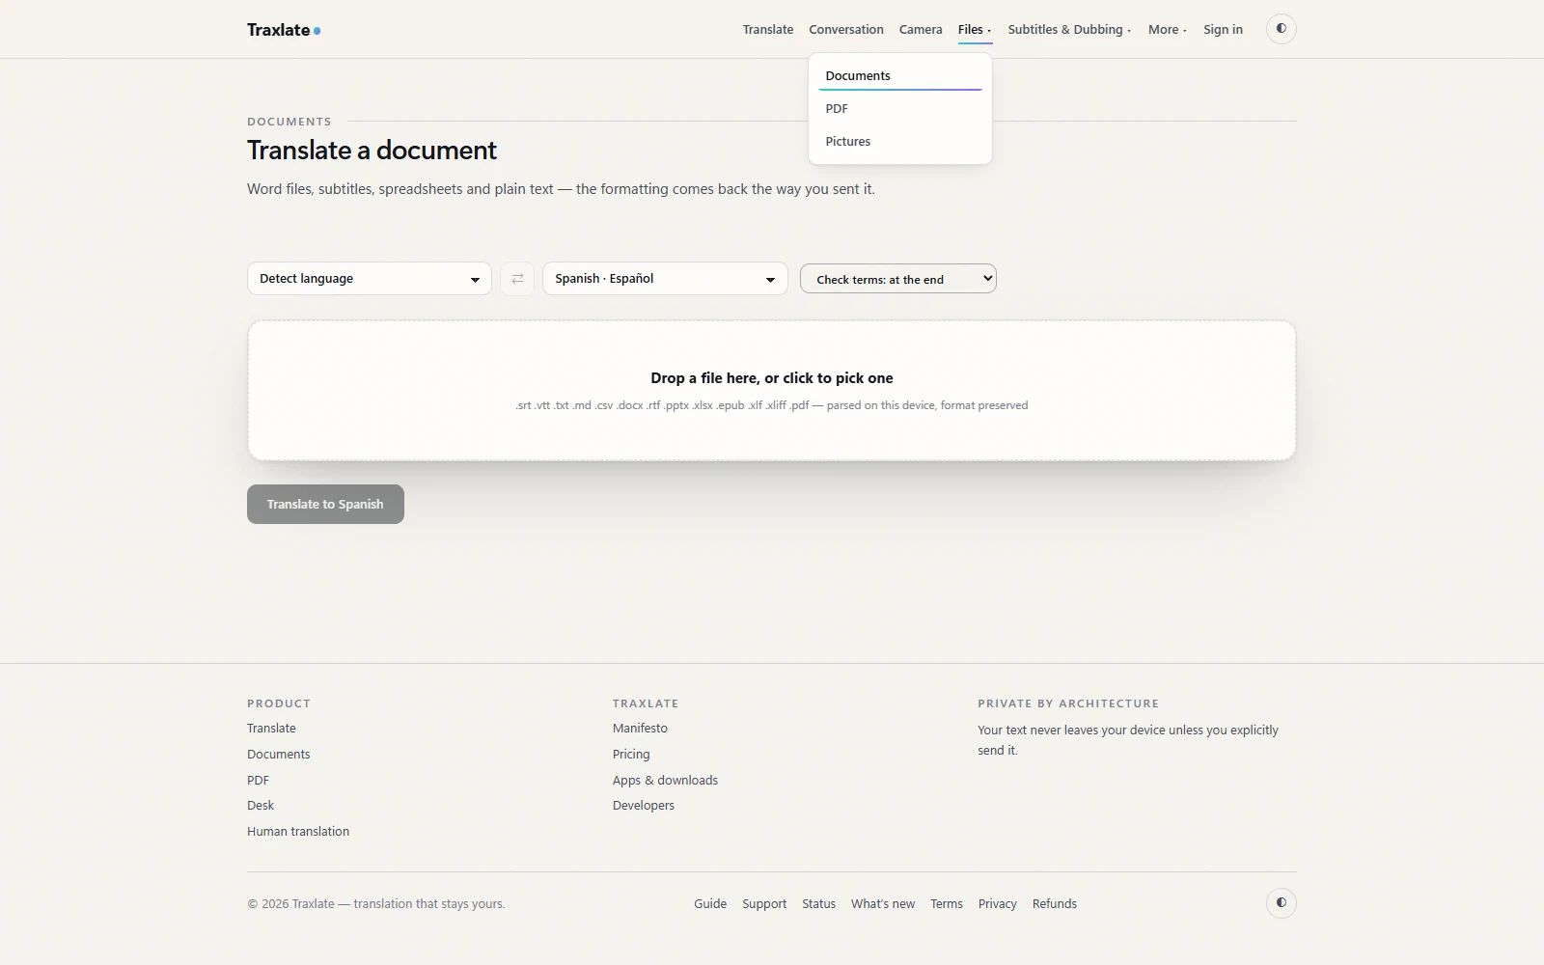Click the file drop zone
The image size is (1544, 965).
772,391
